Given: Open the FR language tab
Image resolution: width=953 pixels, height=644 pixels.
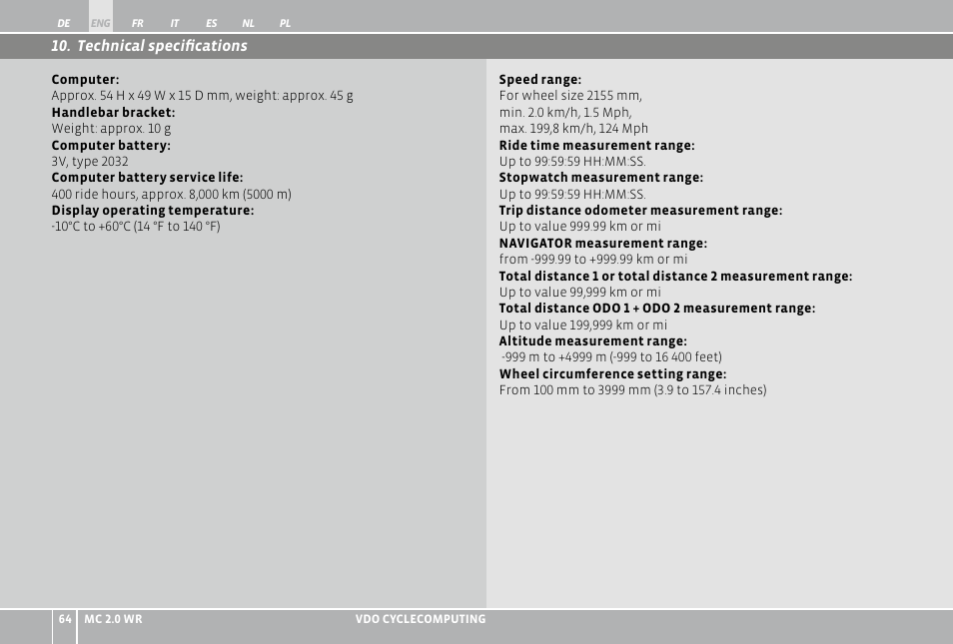Looking at the screenshot, I should coord(138,23).
